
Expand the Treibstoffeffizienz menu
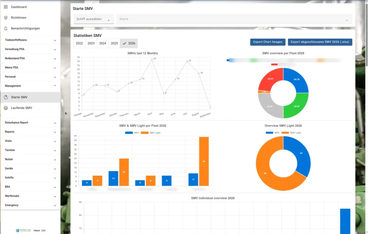tap(30, 40)
